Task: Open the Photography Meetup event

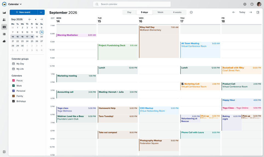Action: 159,145
